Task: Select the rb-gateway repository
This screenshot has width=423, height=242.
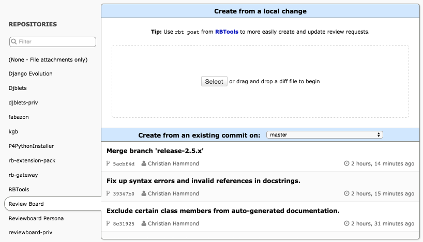Action: (x=23, y=175)
